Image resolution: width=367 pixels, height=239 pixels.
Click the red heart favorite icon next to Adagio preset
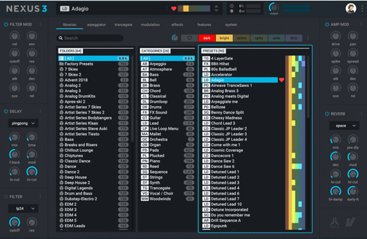pyautogui.click(x=282, y=80)
